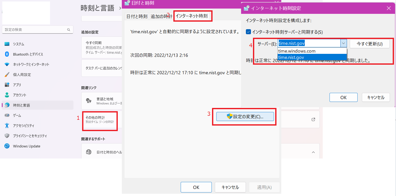Click the Gaming controller icon
This screenshot has width=396, height=196.
click(7, 115)
